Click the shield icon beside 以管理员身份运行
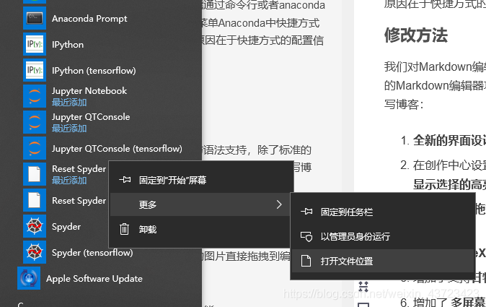The image size is (486, 307). tap(306, 236)
